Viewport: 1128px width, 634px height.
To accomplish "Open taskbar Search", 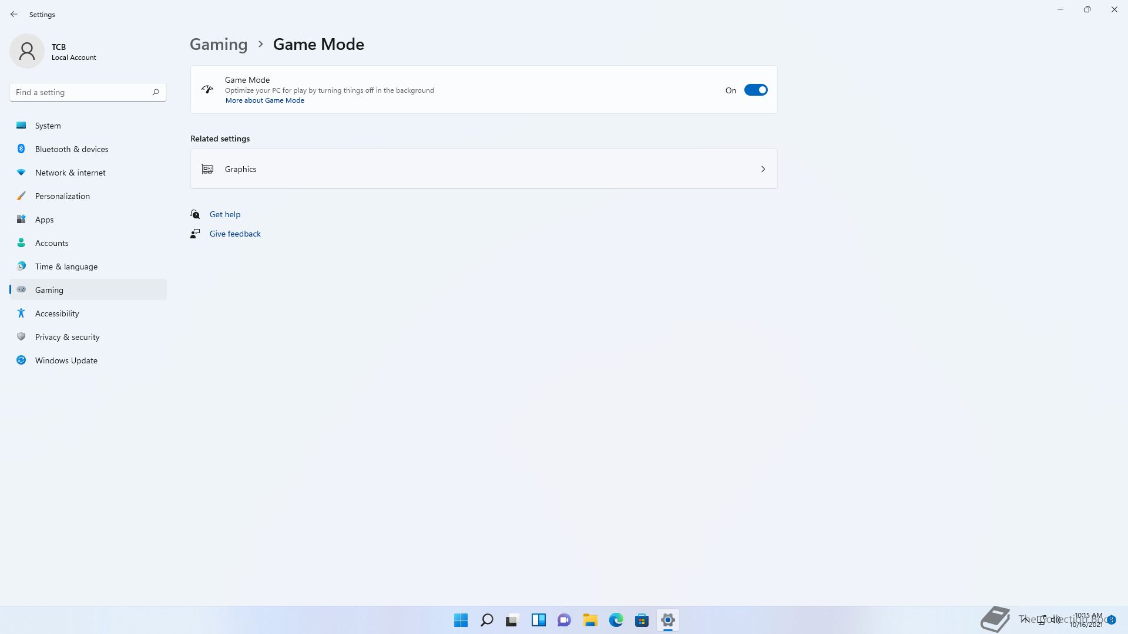I will (x=487, y=620).
